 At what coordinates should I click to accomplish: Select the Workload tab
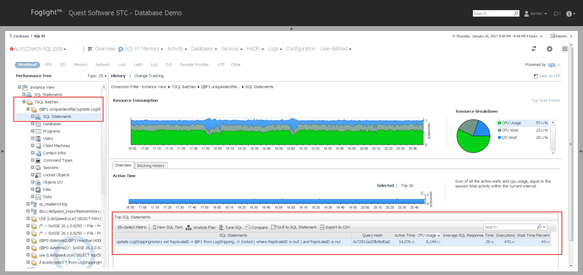pyautogui.click(x=27, y=65)
